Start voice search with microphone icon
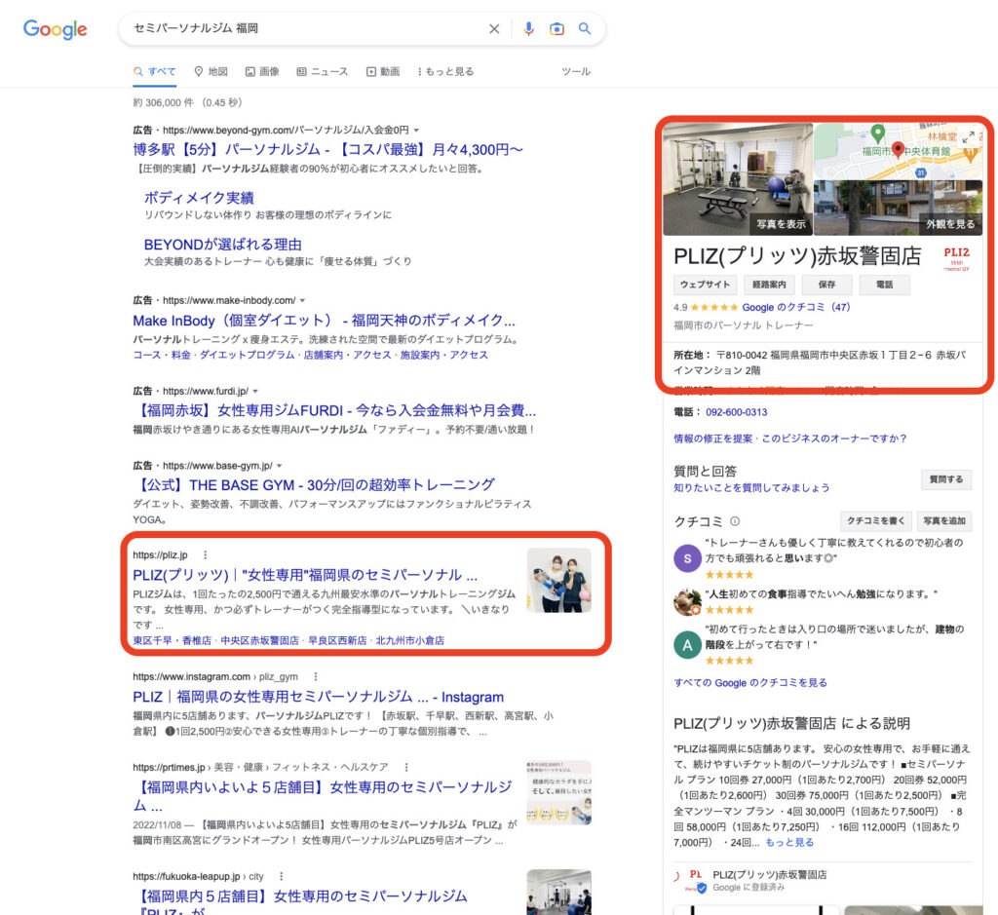This screenshot has height=915, width=998. pyautogui.click(x=528, y=29)
